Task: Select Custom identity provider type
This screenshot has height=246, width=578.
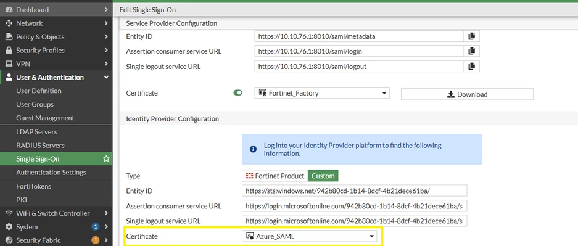Action: point(323,176)
